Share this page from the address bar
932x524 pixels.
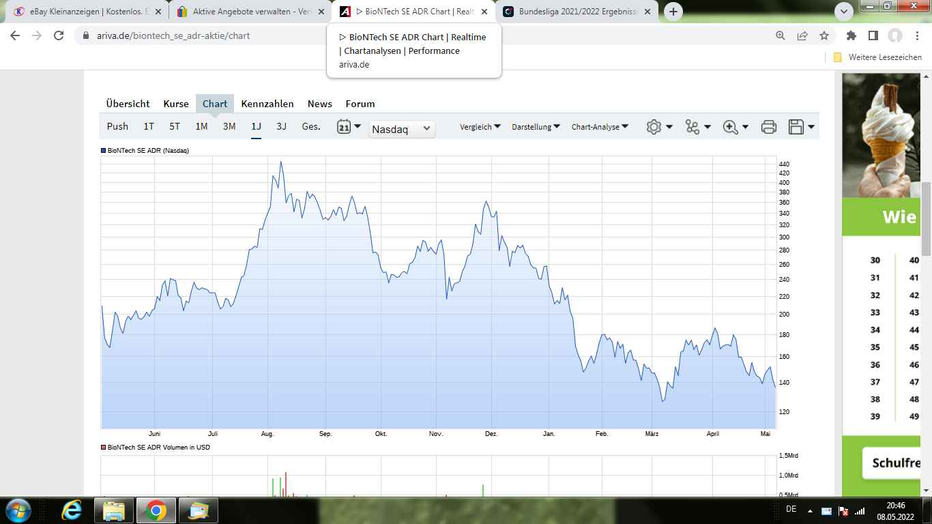802,35
